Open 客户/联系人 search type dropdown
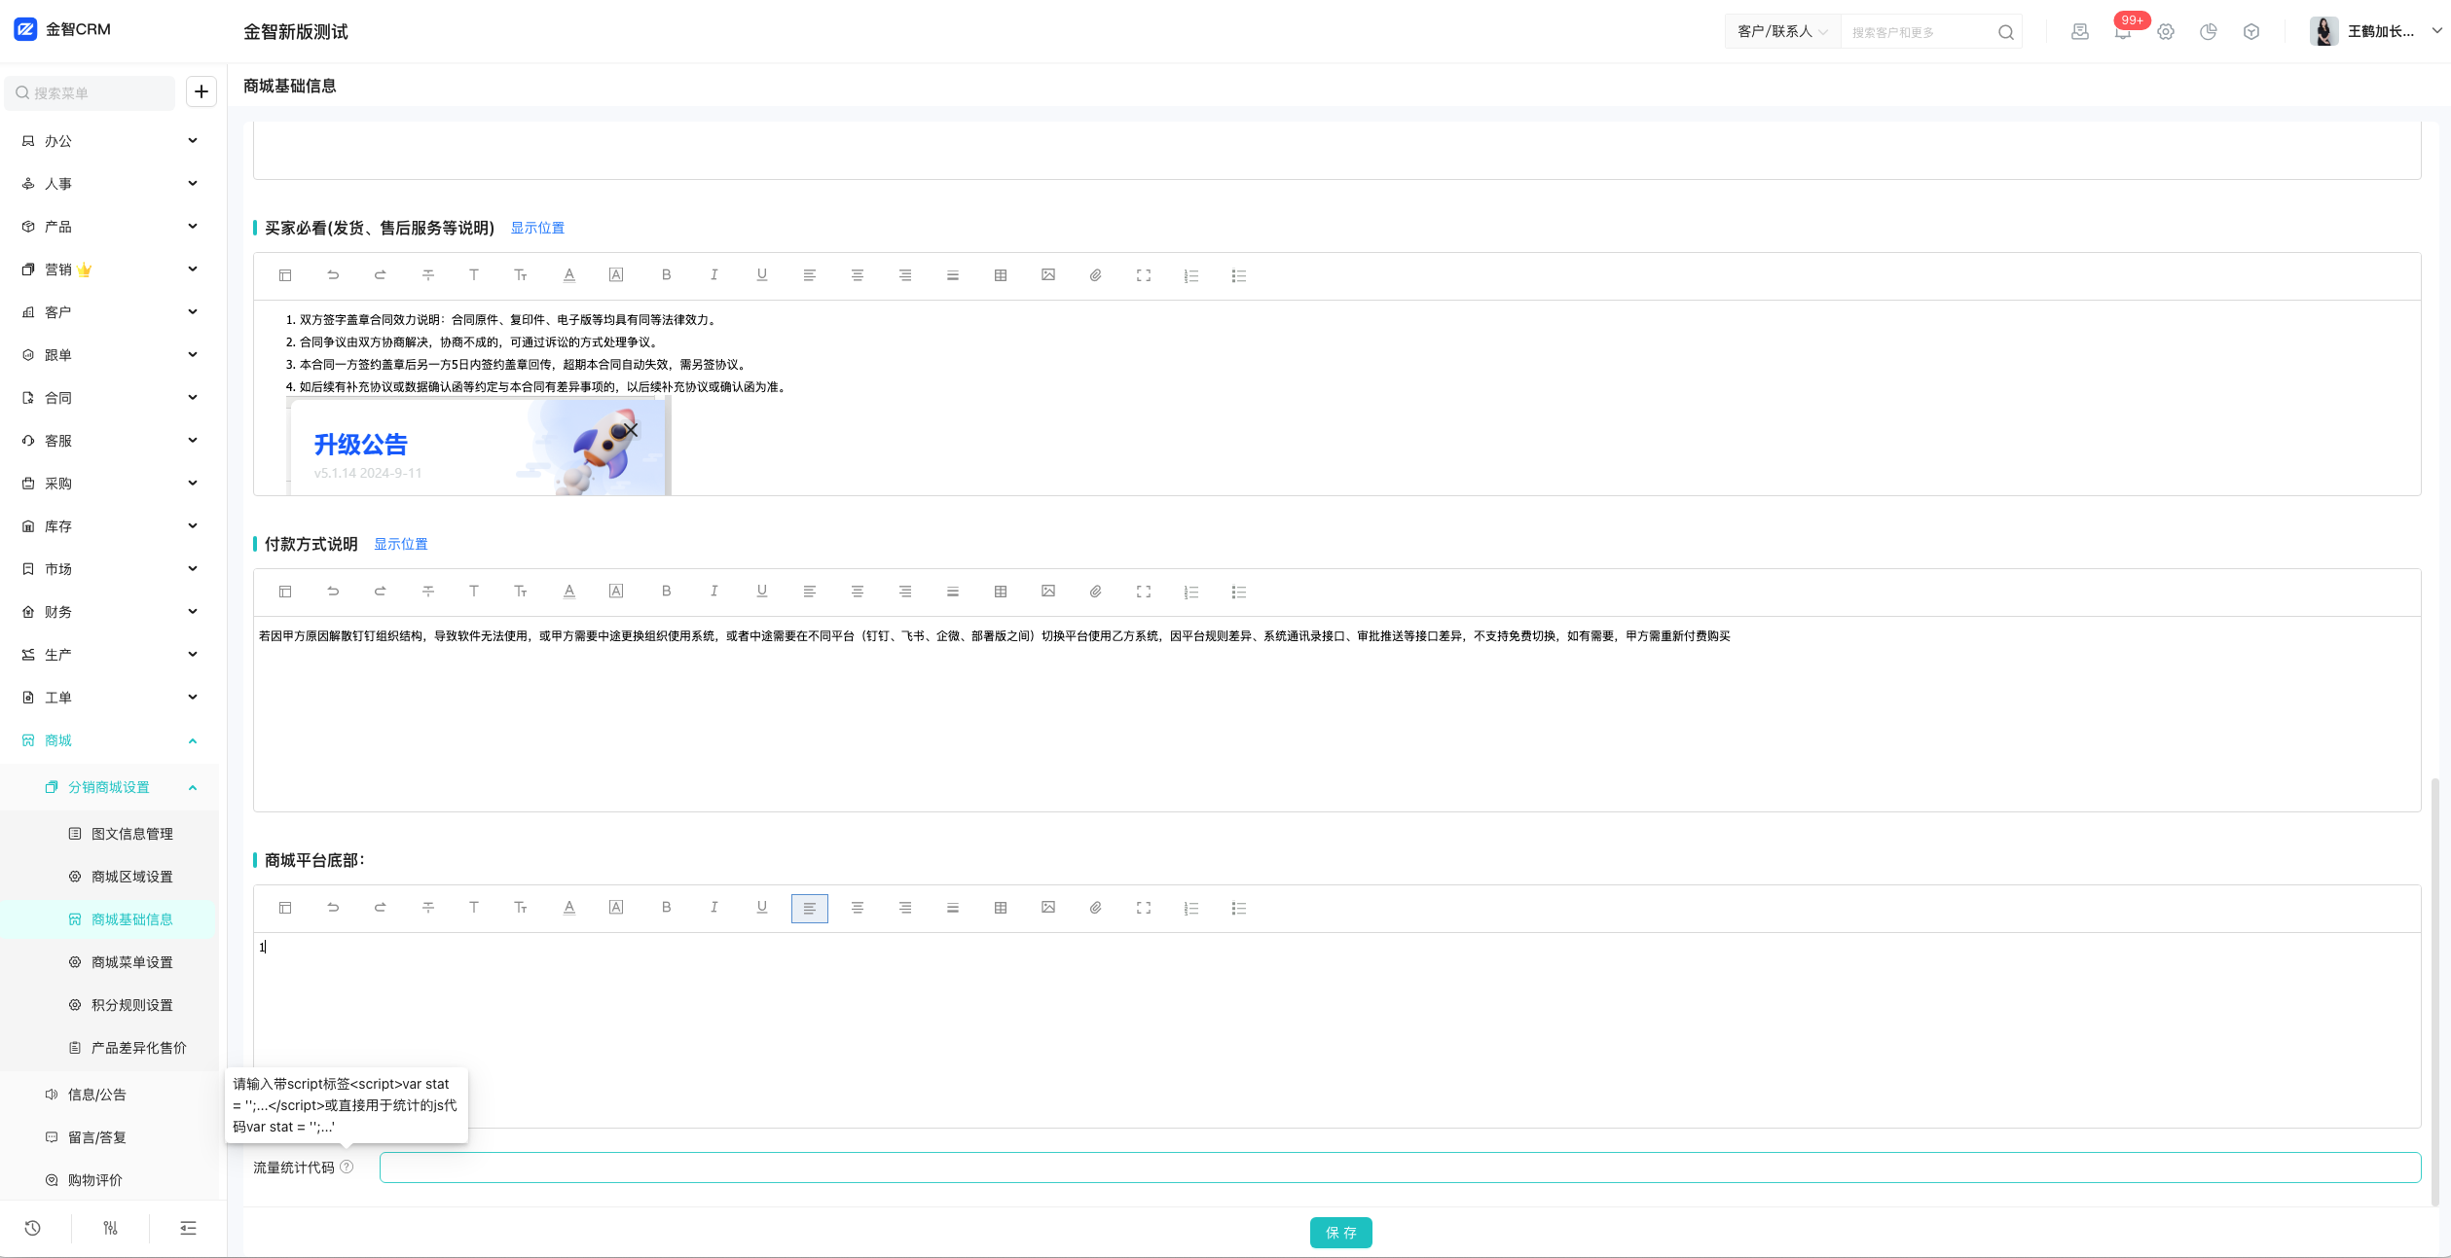This screenshot has width=2451, height=1258. [x=1782, y=32]
